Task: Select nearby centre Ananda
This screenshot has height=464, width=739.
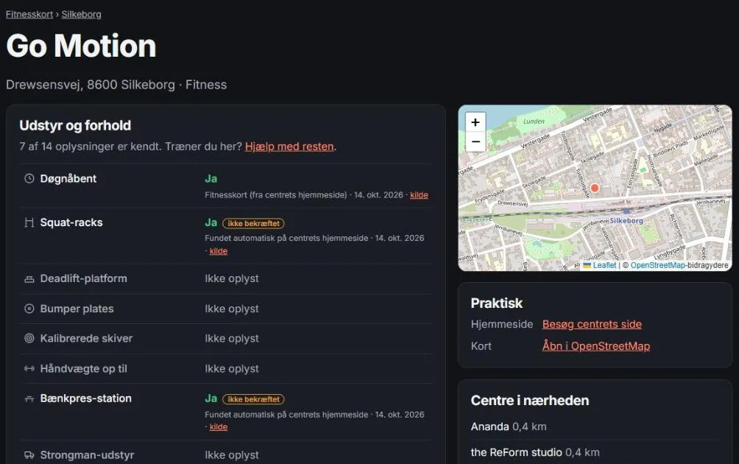Action: [x=489, y=426]
